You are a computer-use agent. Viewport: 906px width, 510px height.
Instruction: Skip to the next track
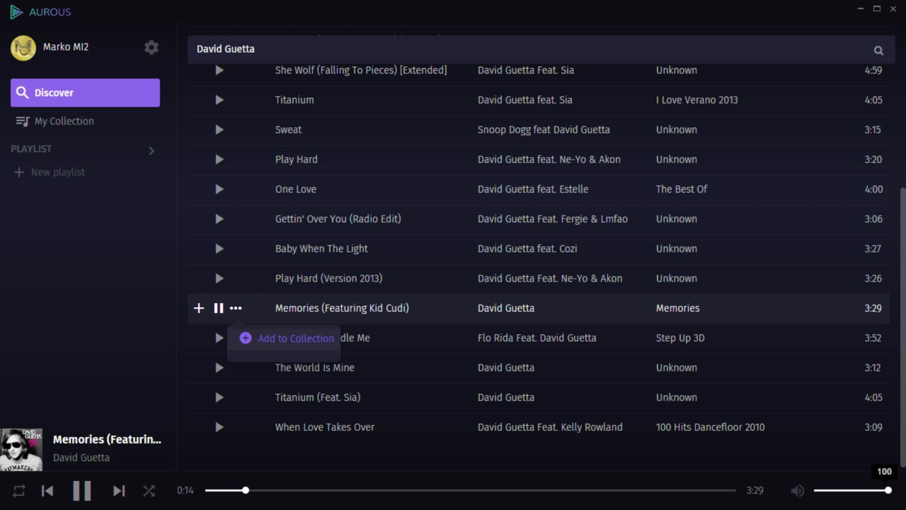[x=119, y=491]
